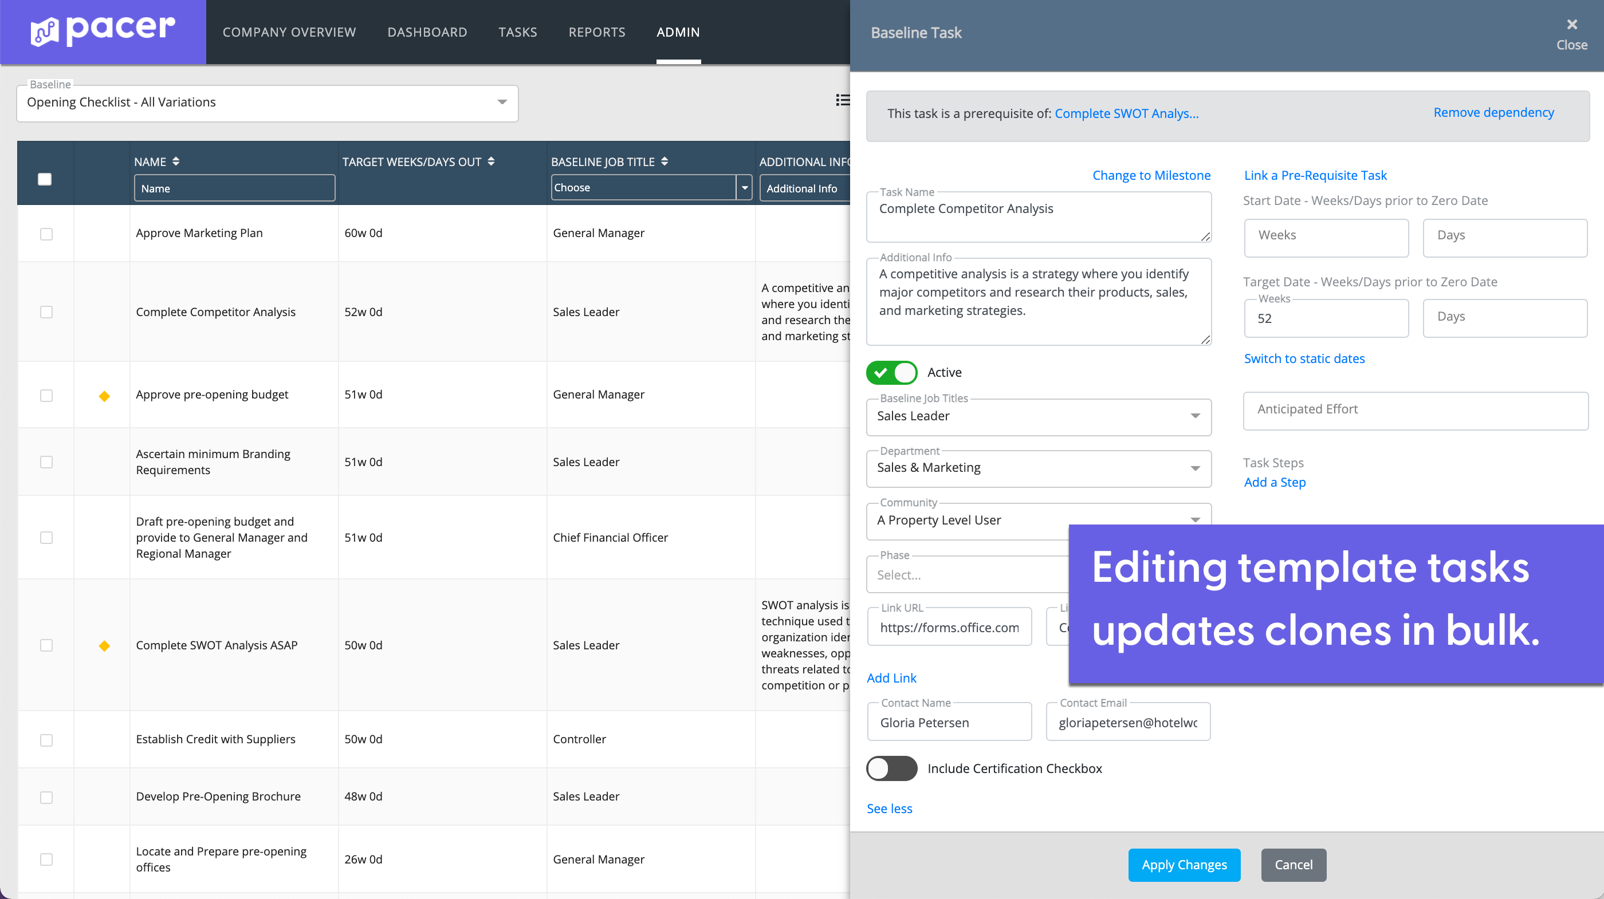Viewport: 1604px width, 899px height.
Task: Click the Apply Changes button
Action: coord(1184,865)
